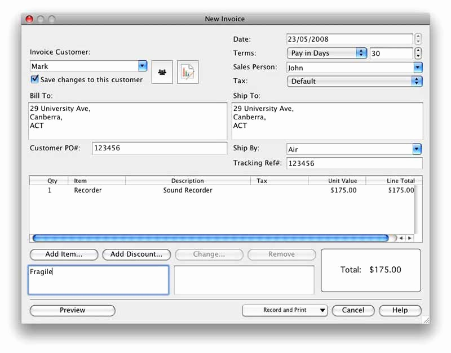Click the Add Discount... button
Screen dimensions: 451x353
pos(136,254)
